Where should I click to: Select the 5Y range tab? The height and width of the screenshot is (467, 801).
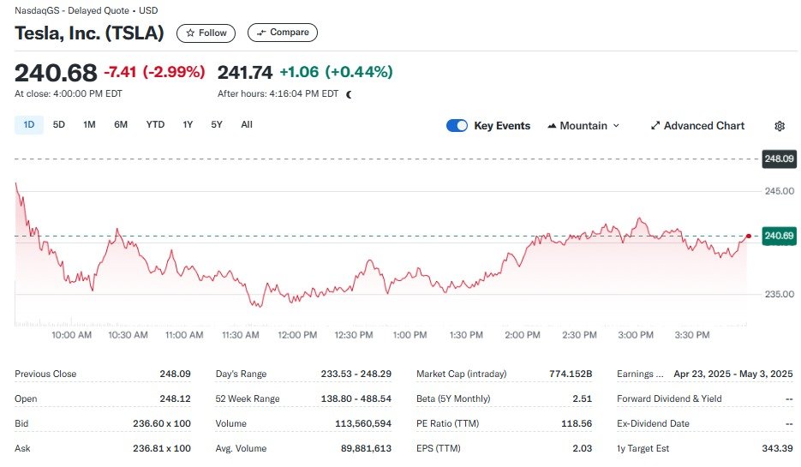click(x=217, y=124)
